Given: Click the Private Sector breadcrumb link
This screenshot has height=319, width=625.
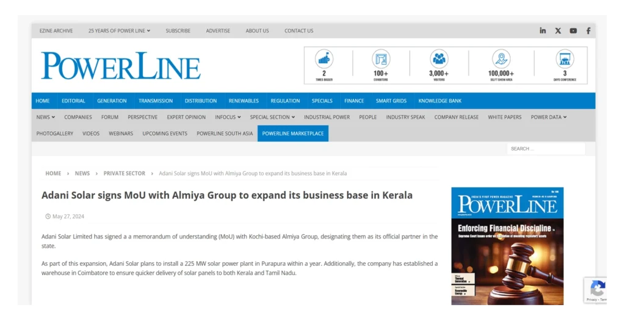Looking at the screenshot, I should point(124,173).
